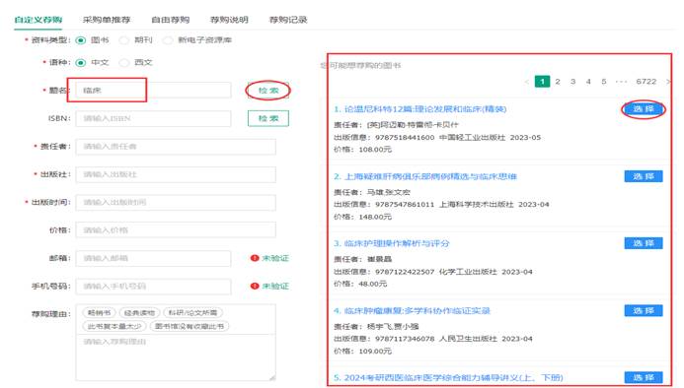The height and width of the screenshot is (388, 684).
Task: Select the 图书 resource type radio
Action: point(81,40)
